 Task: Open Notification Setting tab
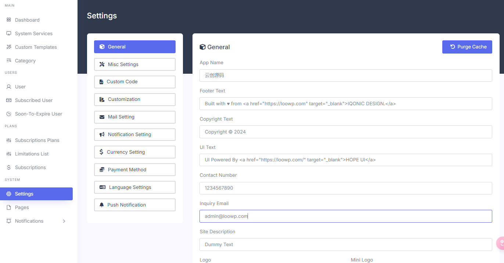135,135
